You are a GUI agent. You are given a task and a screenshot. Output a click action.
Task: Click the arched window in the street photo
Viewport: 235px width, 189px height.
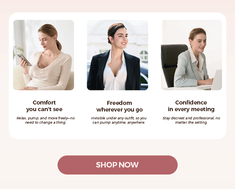[144, 56]
